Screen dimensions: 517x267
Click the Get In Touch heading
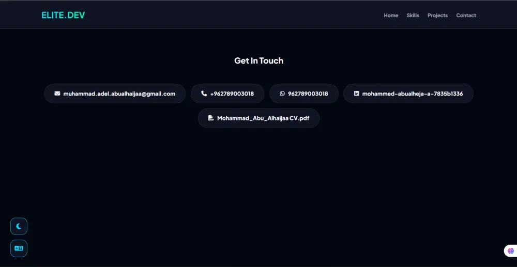[258, 60]
